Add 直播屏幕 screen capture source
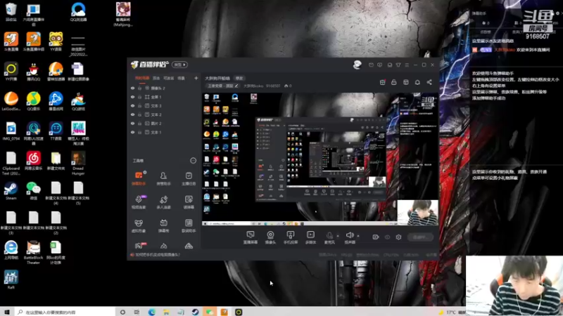 click(x=251, y=237)
